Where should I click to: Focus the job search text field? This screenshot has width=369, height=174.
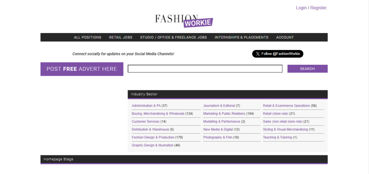pyautogui.click(x=205, y=69)
